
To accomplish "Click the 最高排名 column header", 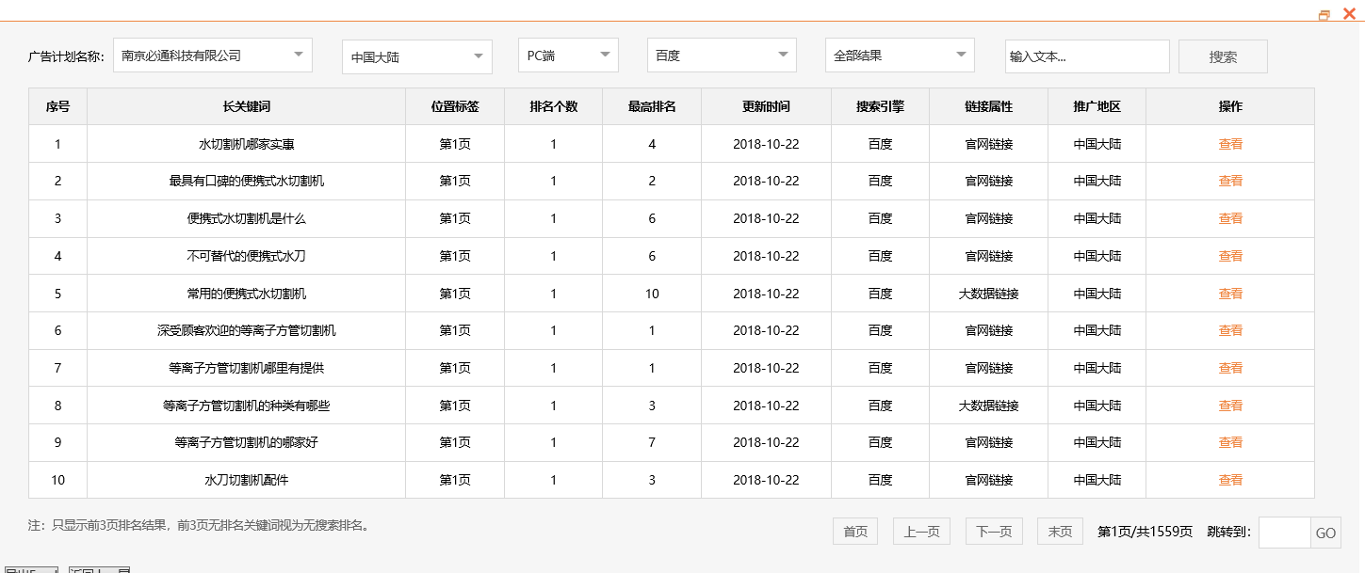I will (651, 106).
